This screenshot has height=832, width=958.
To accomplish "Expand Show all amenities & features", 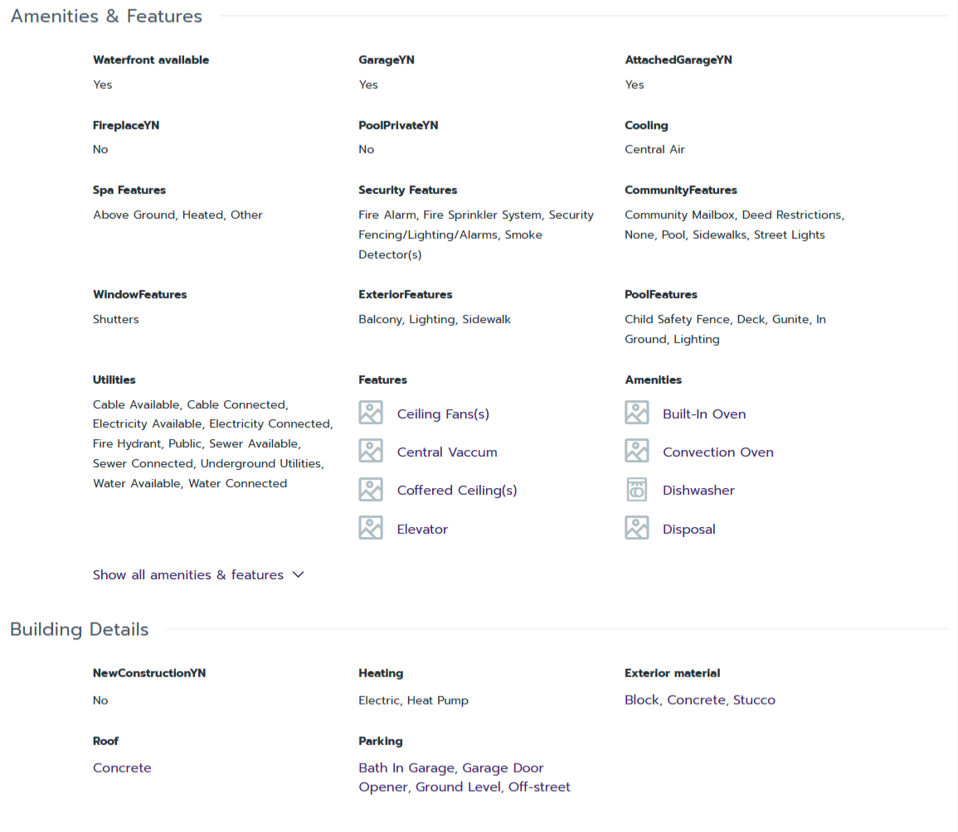I will (188, 575).
